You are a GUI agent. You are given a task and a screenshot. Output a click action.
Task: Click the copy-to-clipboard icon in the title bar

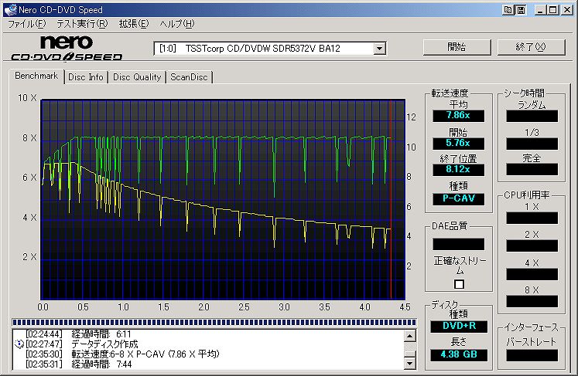pyautogui.click(x=508, y=10)
